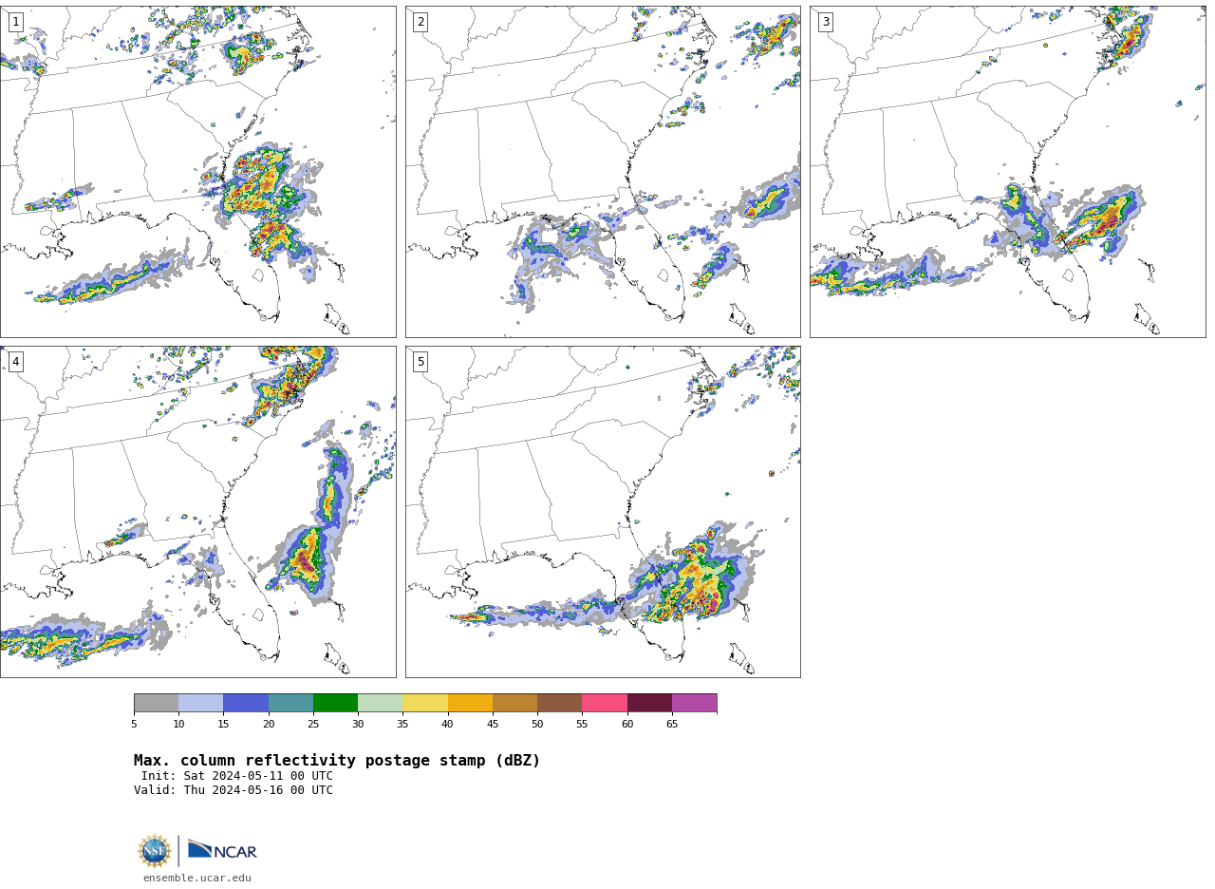Click the colorbar tick label 35
The width and height of the screenshot is (1215, 889).
(402, 725)
